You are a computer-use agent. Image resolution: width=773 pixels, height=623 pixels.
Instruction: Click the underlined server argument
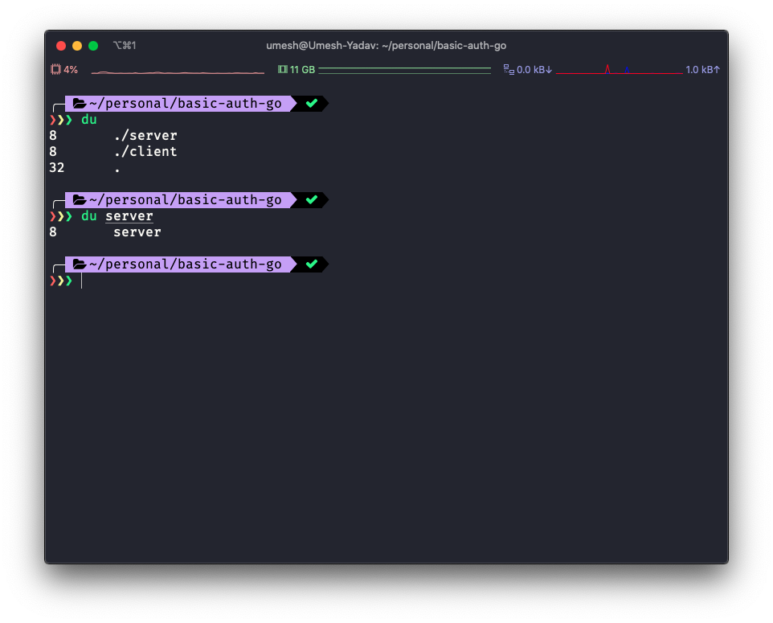(x=129, y=215)
